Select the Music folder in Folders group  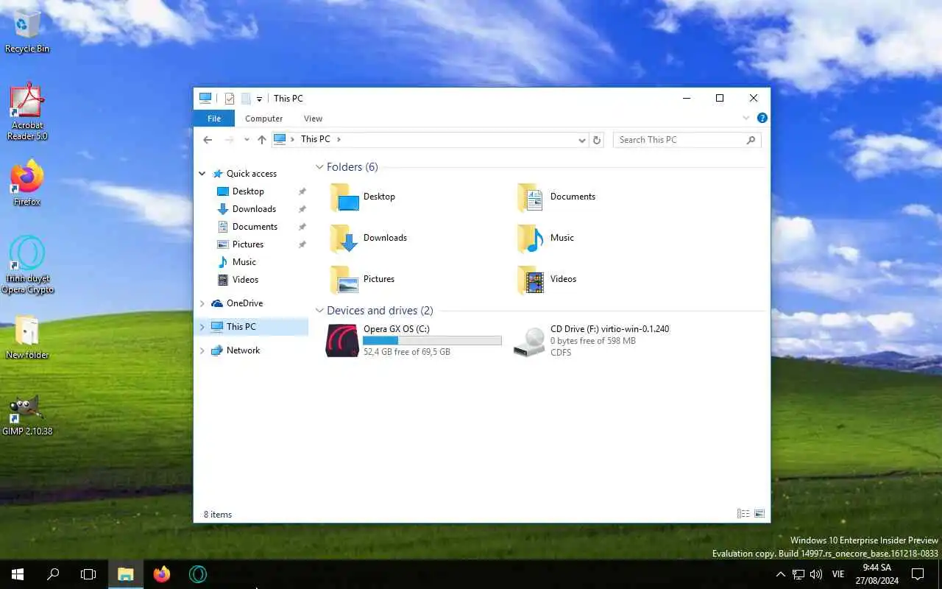tap(545, 238)
